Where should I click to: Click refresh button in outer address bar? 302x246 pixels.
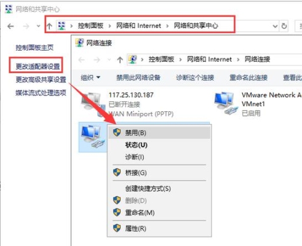pos(284,26)
